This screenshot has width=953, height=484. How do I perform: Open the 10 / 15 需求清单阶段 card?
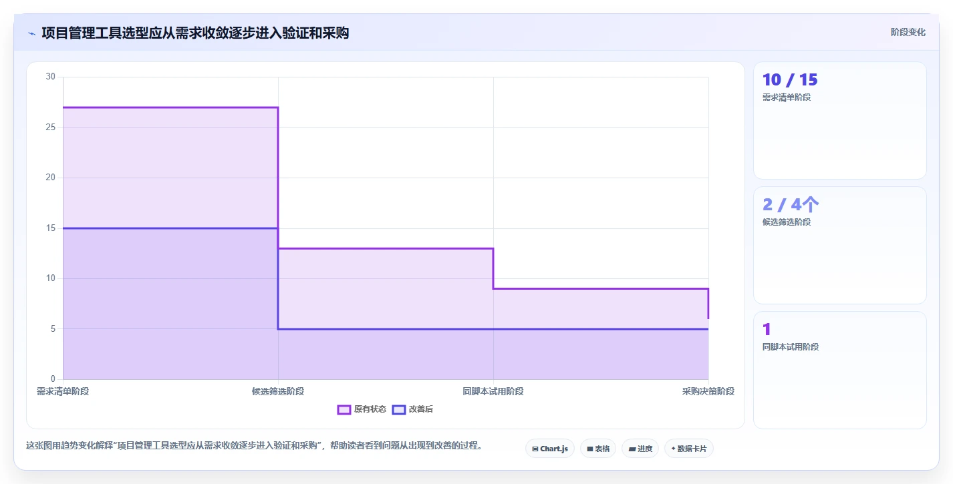(x=840, y=121)
